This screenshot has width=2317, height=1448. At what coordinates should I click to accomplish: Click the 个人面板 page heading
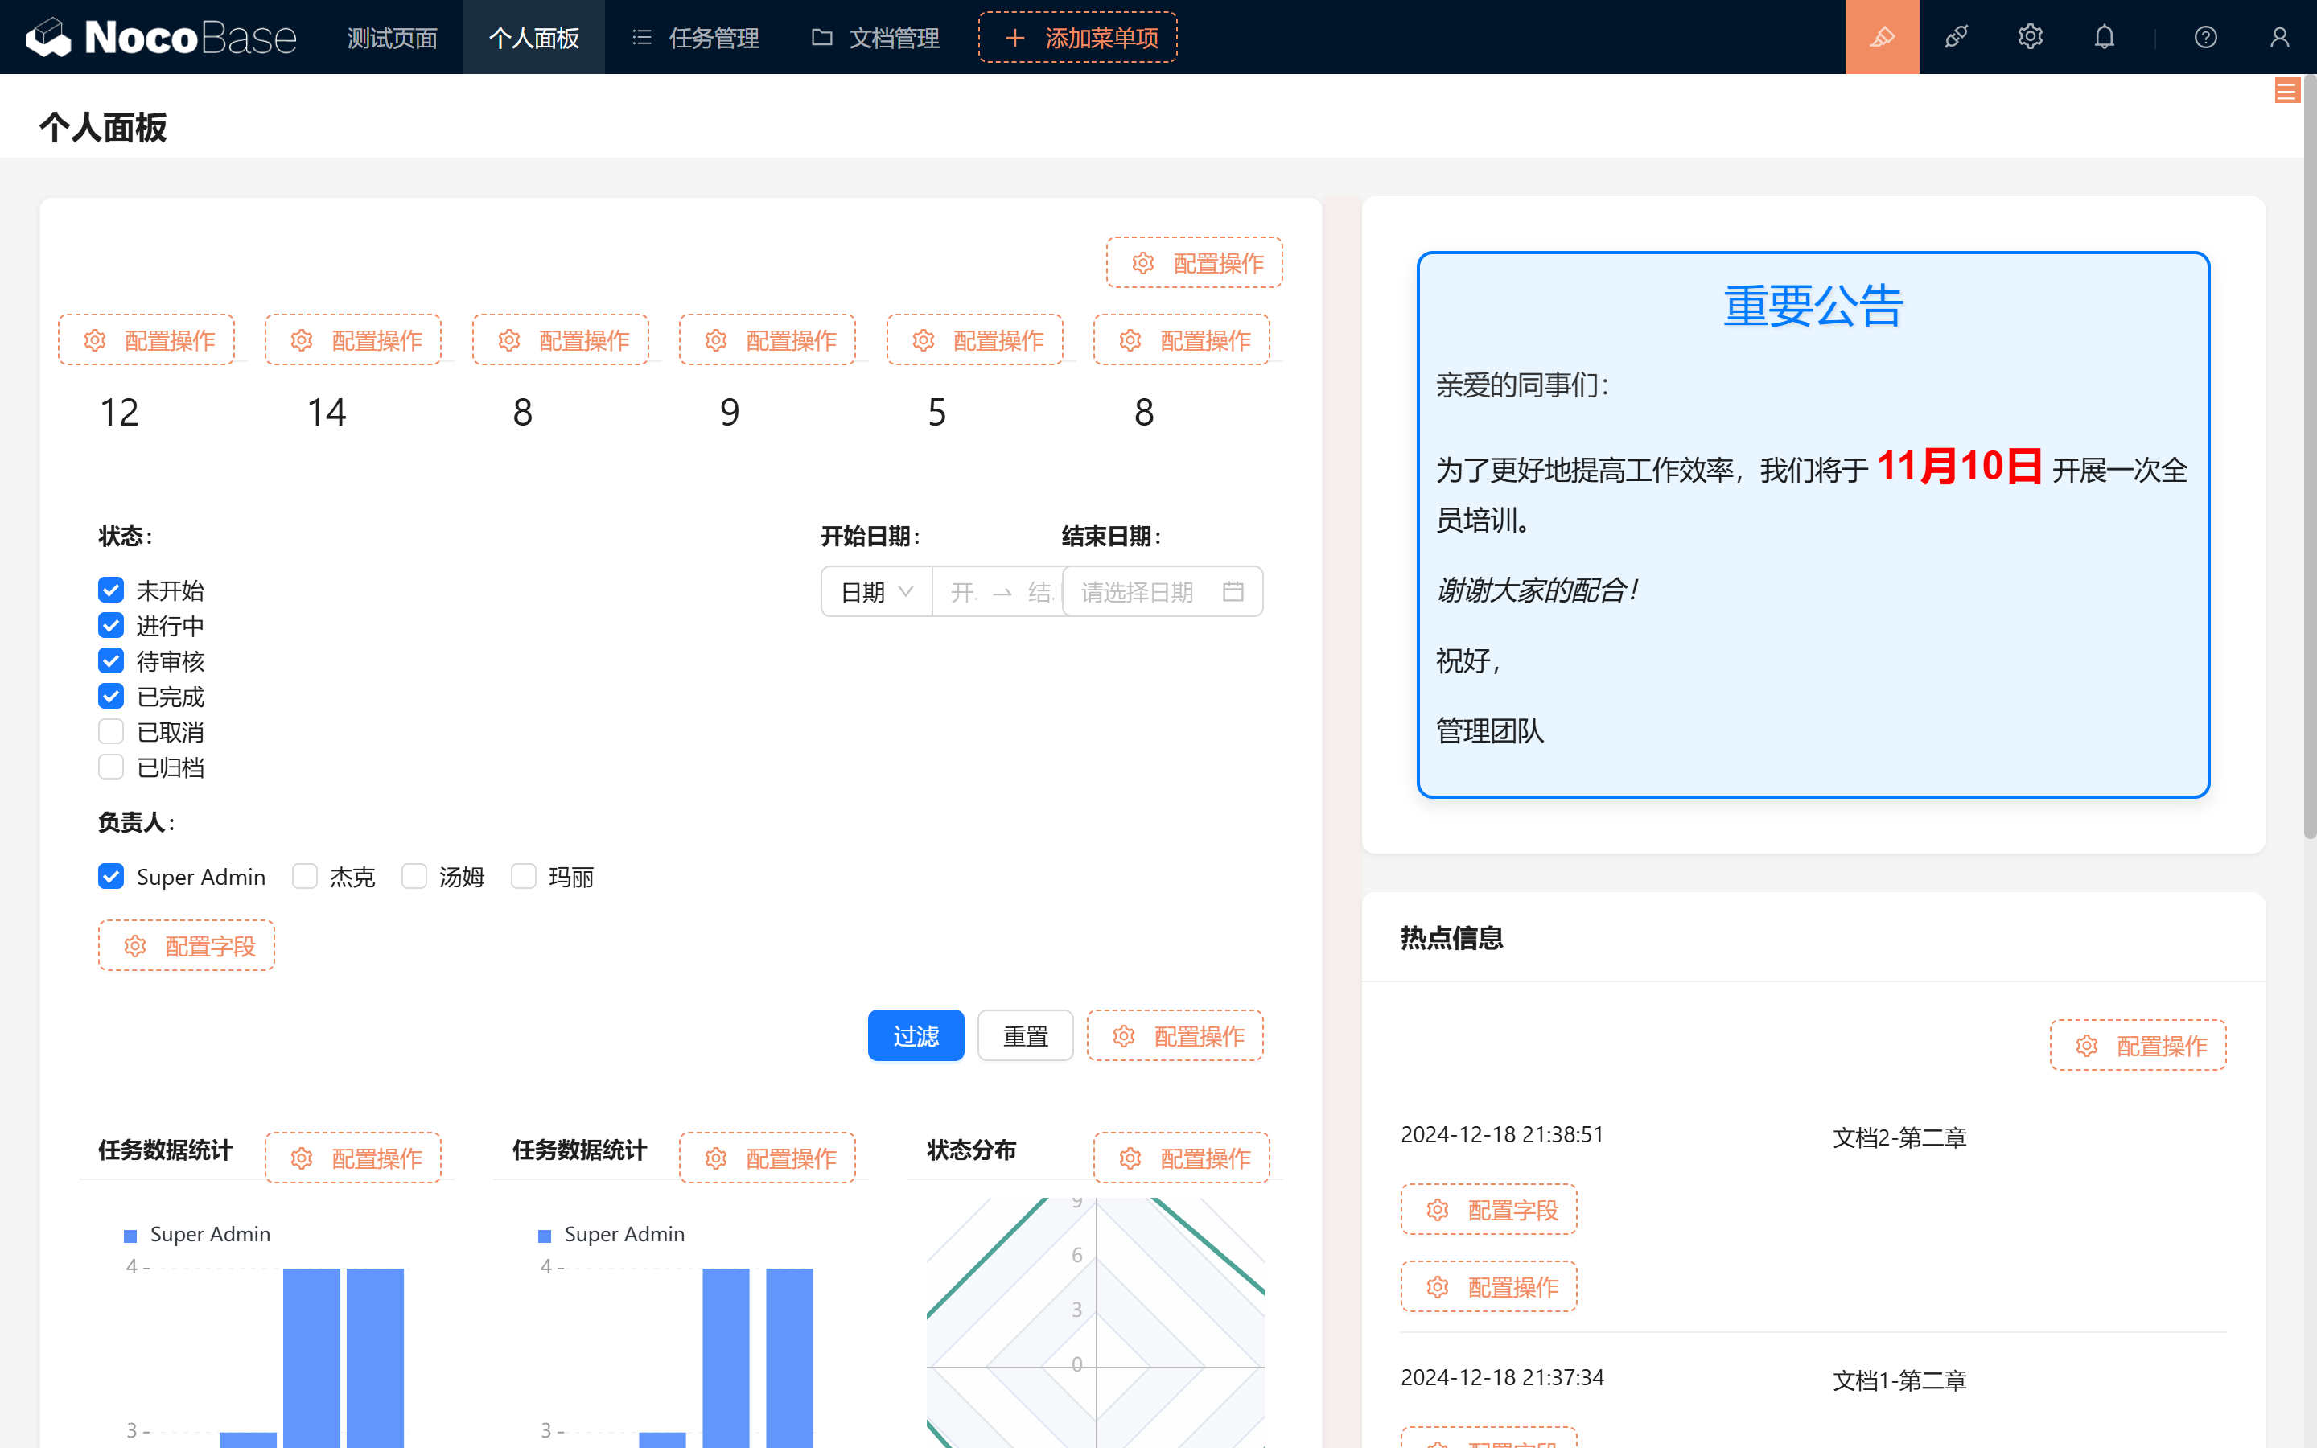coord(104,127)
